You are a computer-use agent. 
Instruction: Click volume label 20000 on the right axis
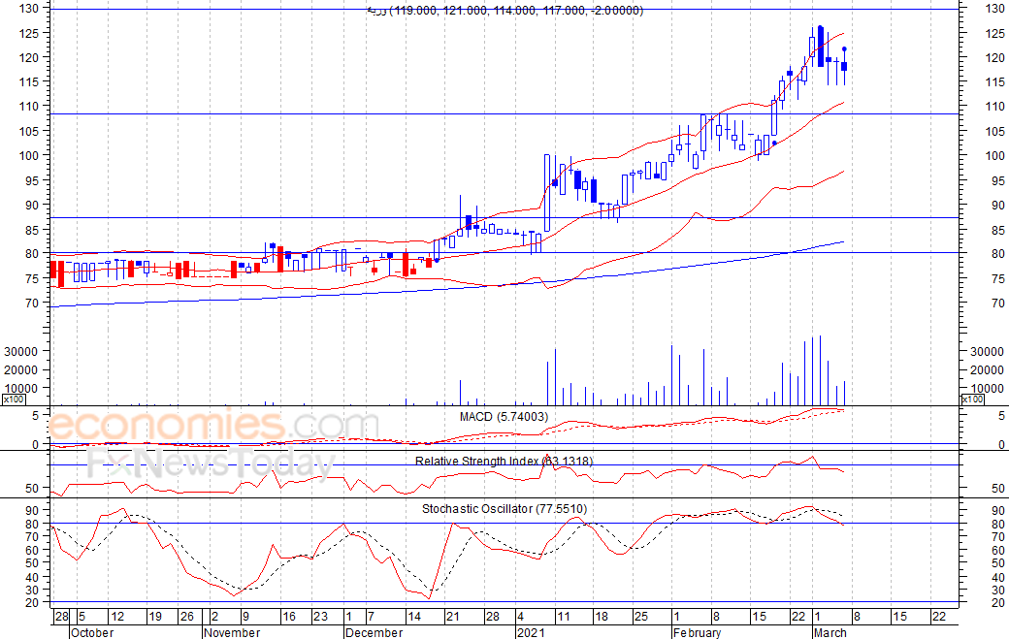pyautogui.click(x=987, y=369)
